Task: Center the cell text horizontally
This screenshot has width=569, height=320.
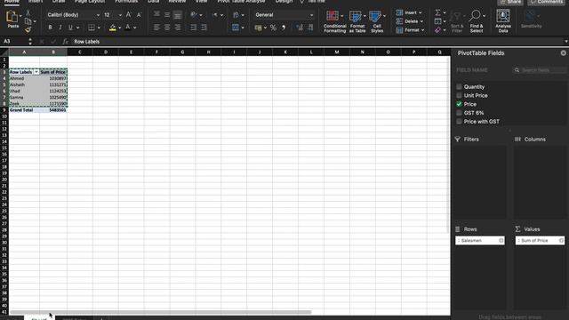Action: pyautogui.click(x=167, y=28)
